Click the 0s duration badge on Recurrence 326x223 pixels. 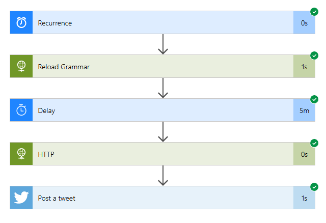click(304, 23)
